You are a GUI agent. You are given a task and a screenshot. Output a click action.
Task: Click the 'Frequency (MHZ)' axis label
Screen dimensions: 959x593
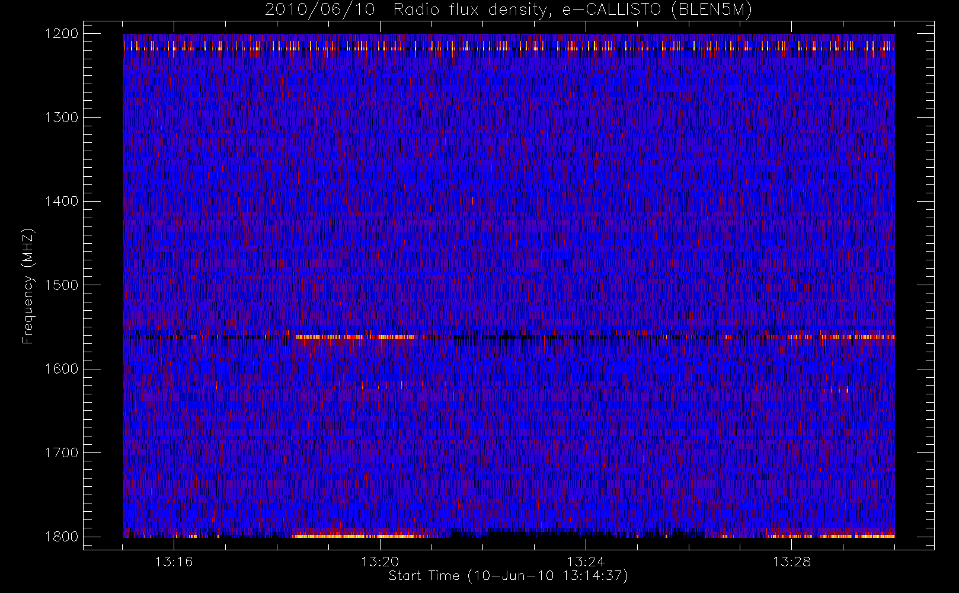27,286
